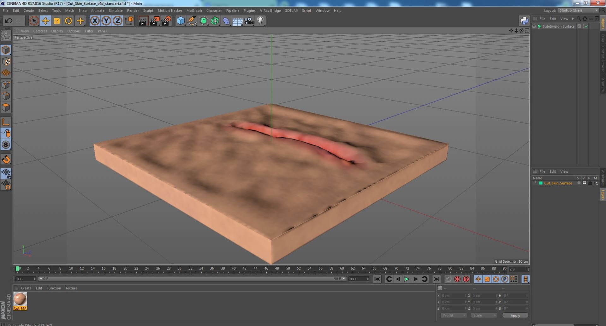Open the MoGraph array tools icon
This screenshot has height=326, width=606.
pos(215,21)
